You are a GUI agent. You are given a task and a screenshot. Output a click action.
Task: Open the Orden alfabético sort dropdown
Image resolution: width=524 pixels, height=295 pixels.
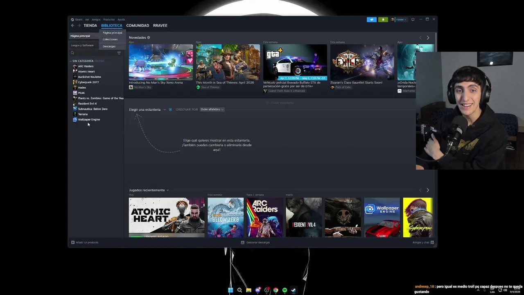coord(212,109)
